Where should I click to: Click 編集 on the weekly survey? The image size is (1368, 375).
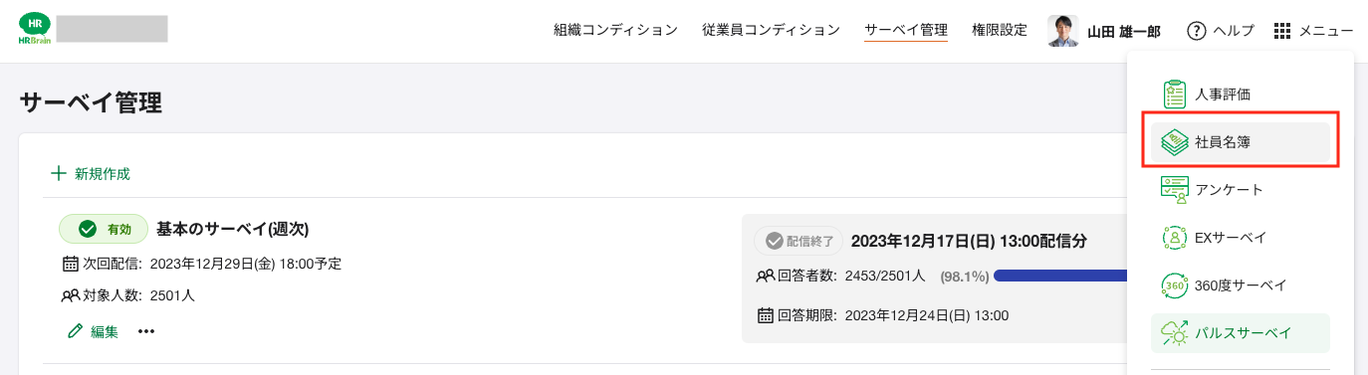93,331
